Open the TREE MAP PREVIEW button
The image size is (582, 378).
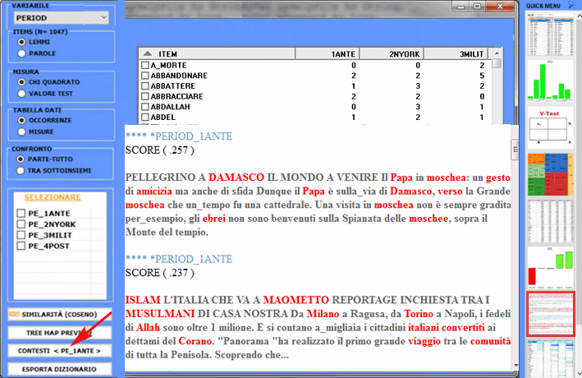coord(59,333)
